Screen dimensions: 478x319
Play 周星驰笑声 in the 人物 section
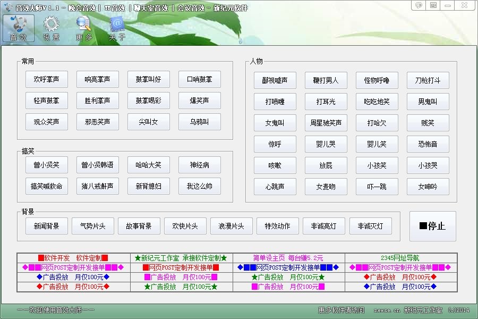coord(326,123)
